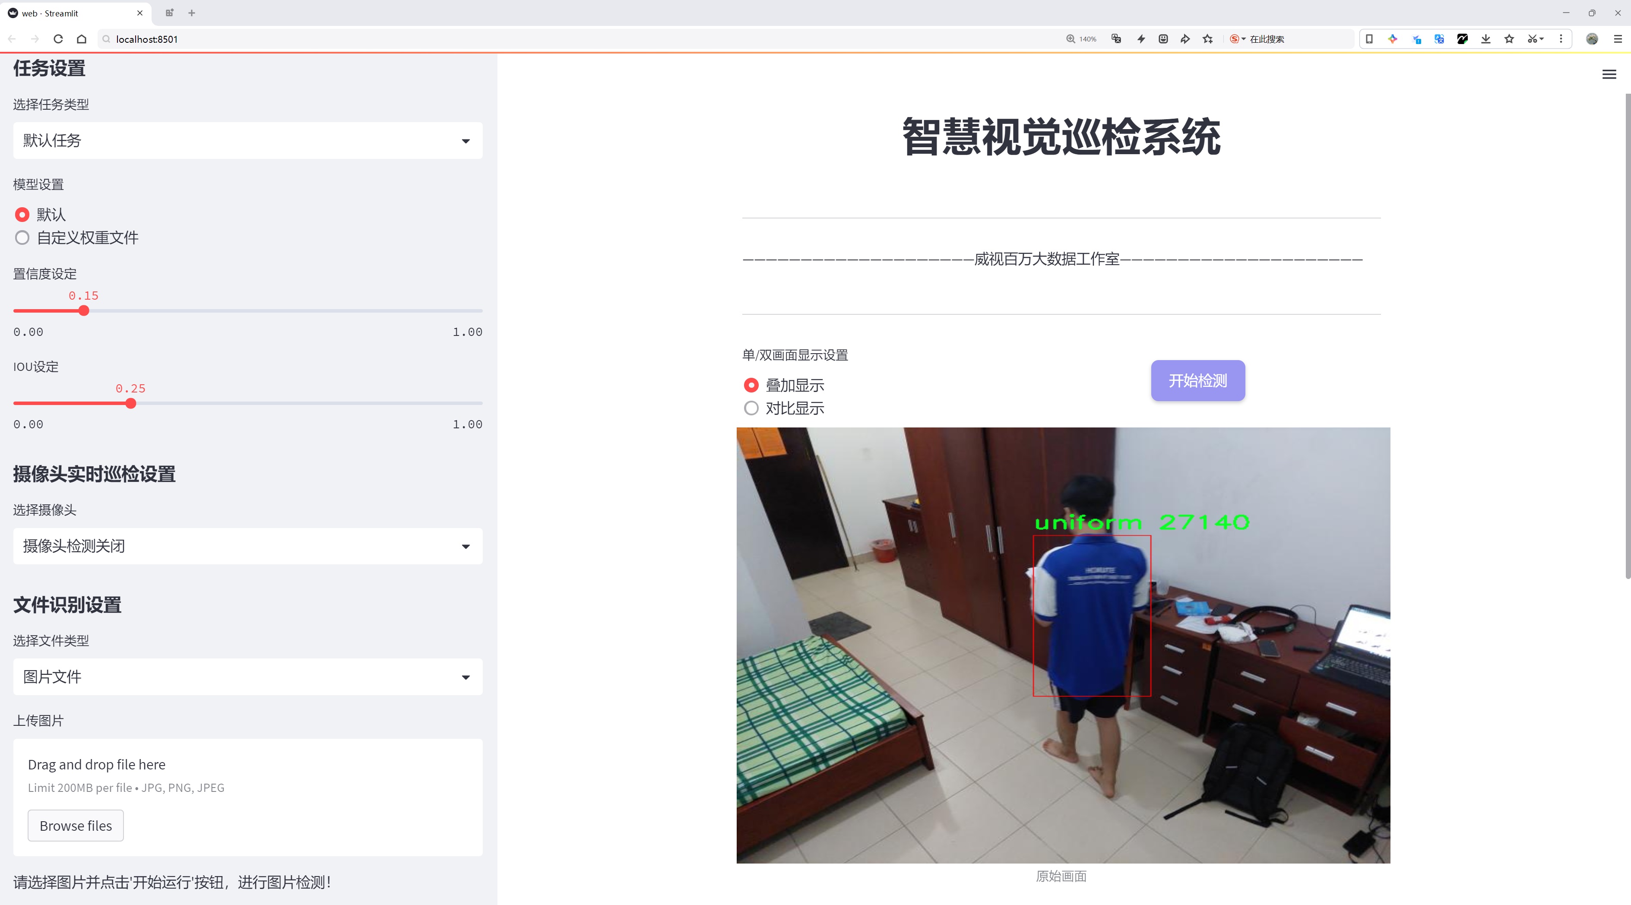
Task: Click the 文件识别设置 heading
Action: pos(67,605)
